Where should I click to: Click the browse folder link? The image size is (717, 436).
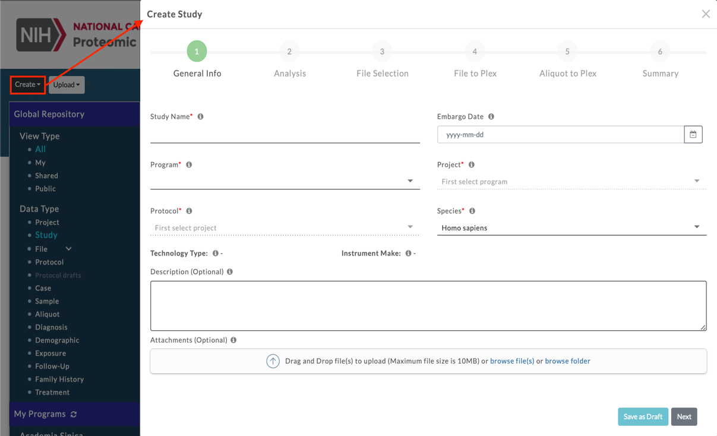pyautogui.click(x=567, y=361)
